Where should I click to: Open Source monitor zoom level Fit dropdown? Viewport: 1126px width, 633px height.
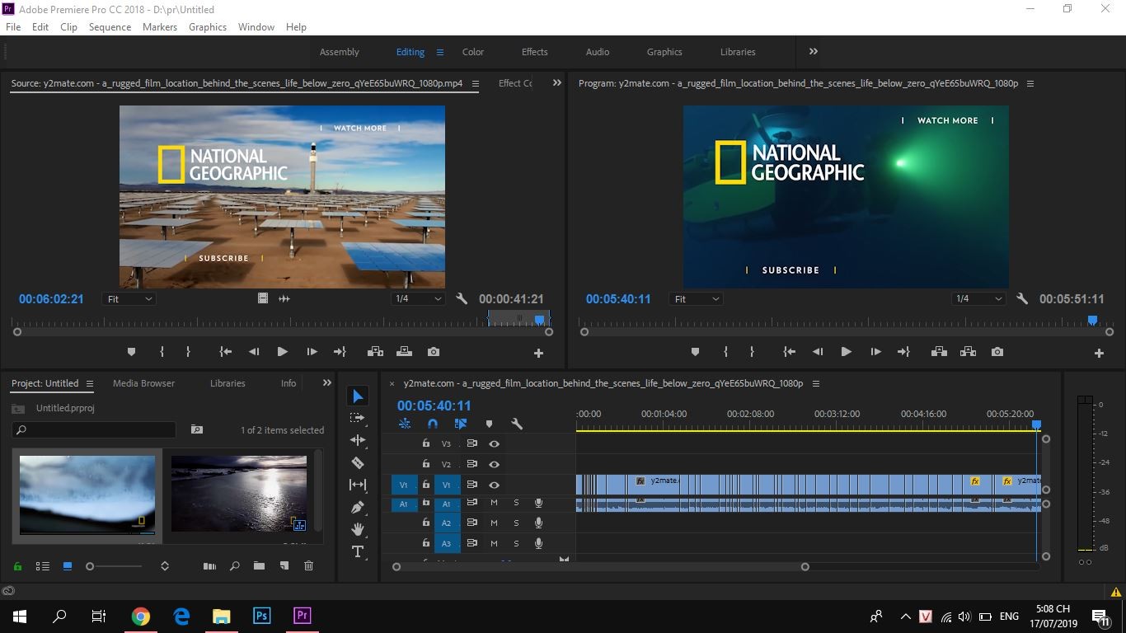tap(129, 299)
